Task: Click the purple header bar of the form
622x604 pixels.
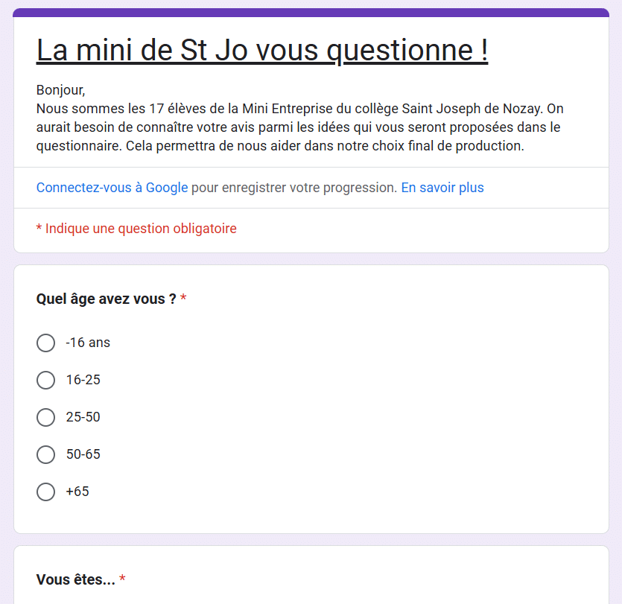Action: click(x=311, y=13)
